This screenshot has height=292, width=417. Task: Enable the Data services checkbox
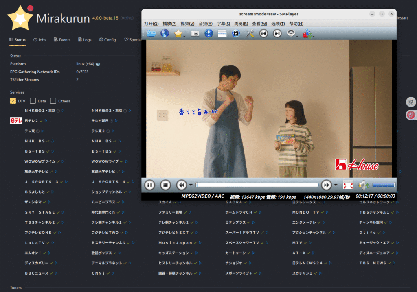coord(33,101)
